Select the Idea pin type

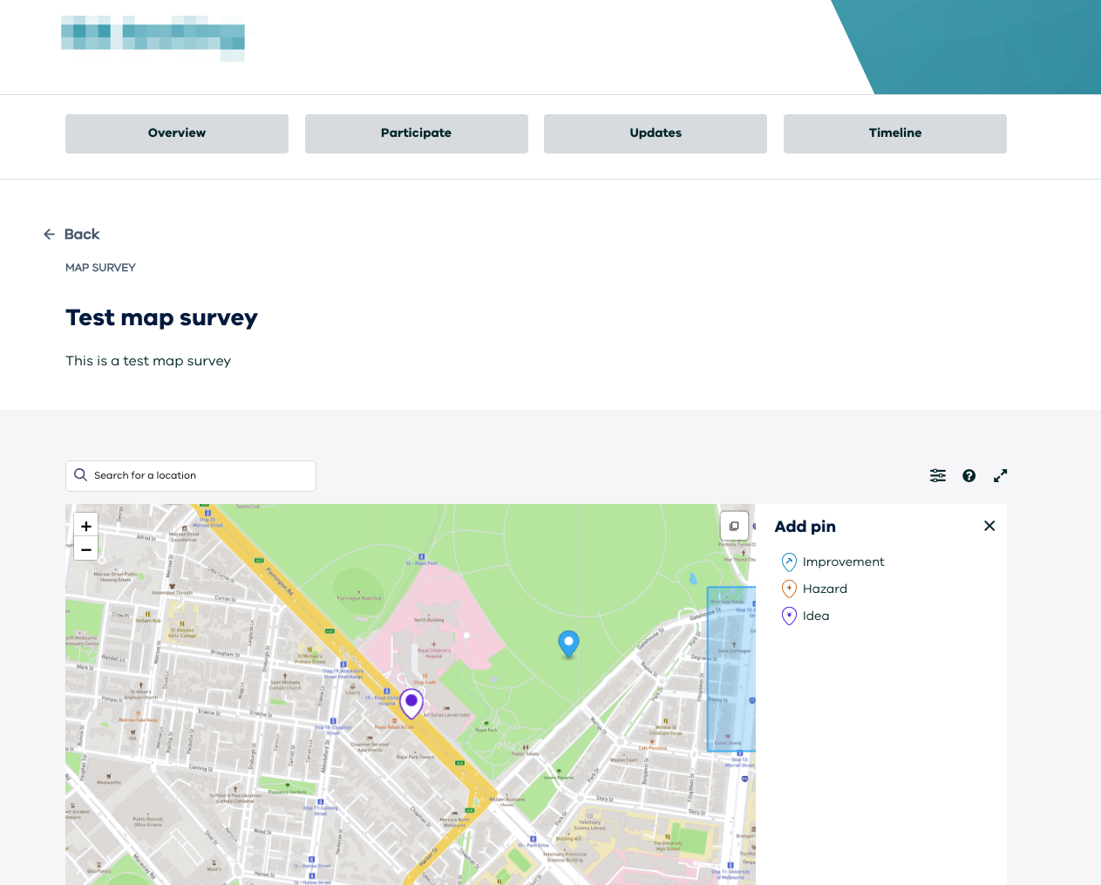coord(806,616)
